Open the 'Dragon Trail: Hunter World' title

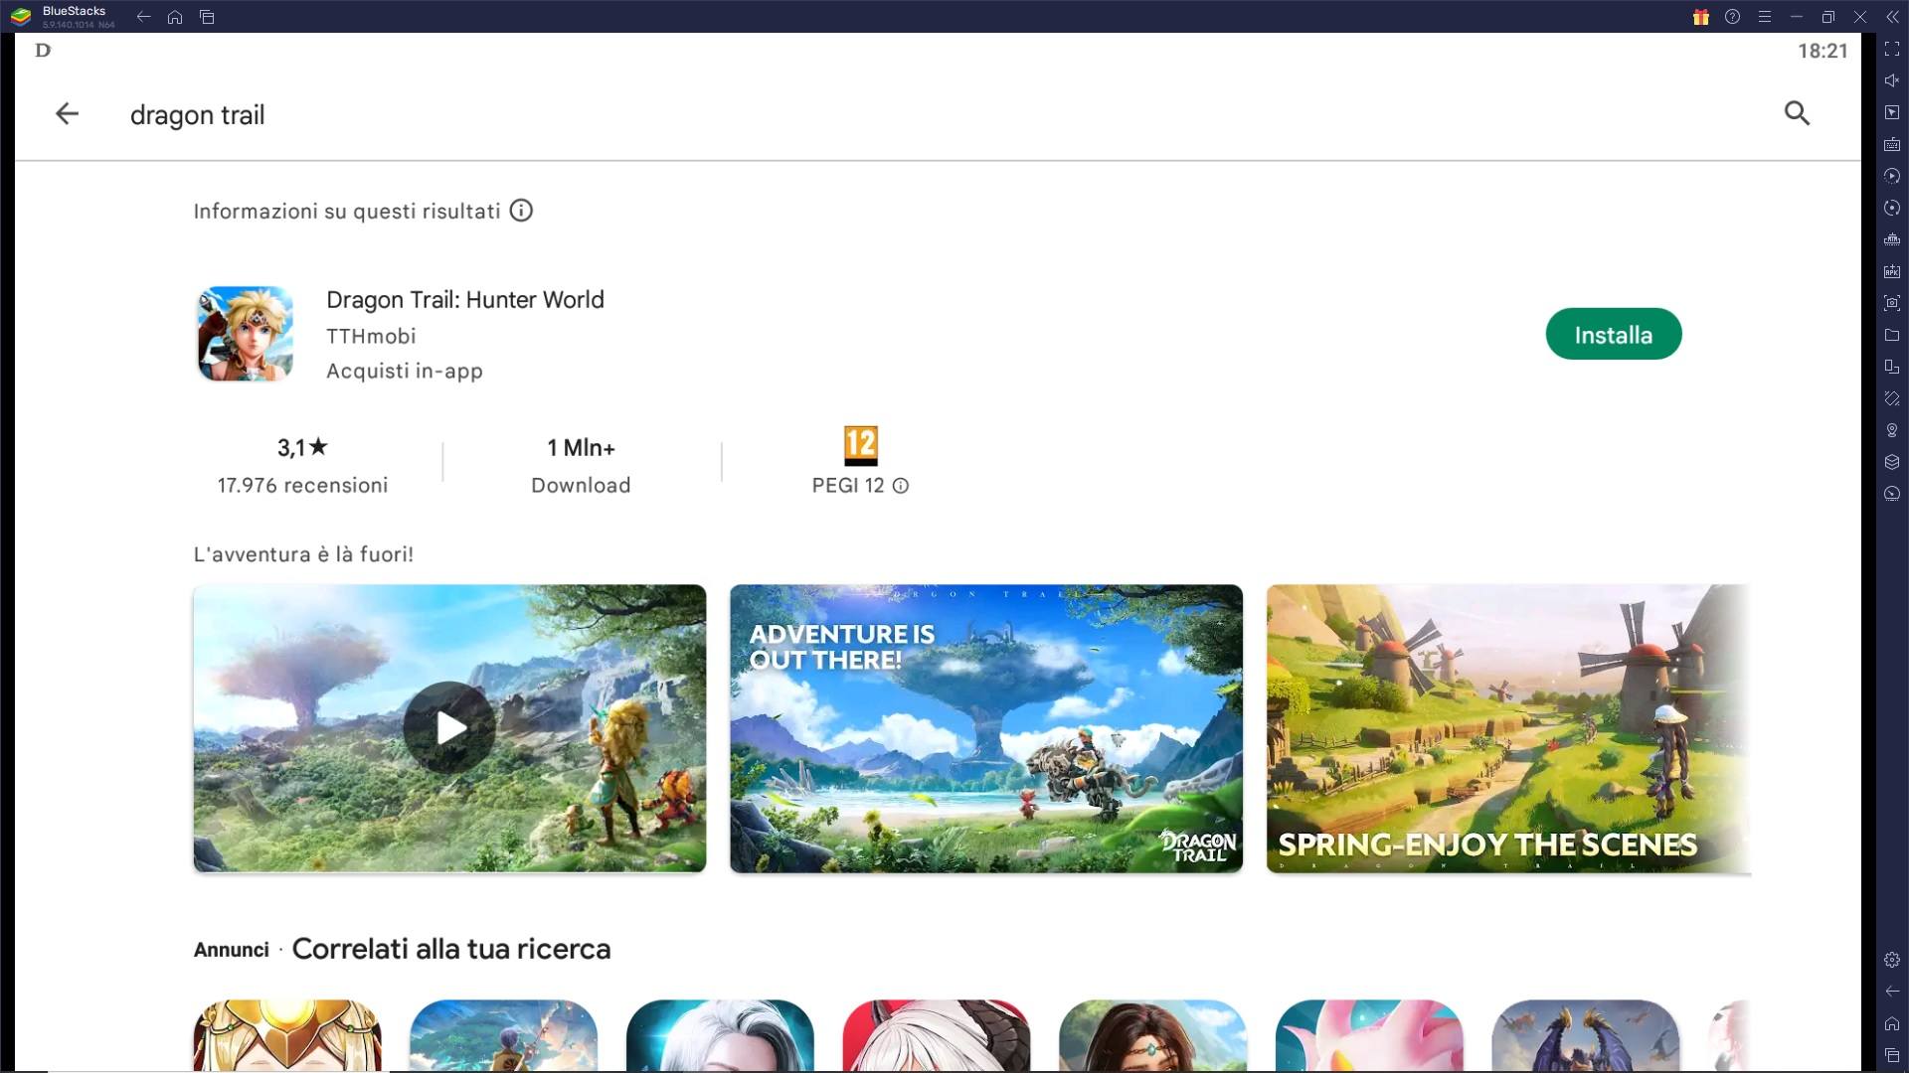(465, 300)
